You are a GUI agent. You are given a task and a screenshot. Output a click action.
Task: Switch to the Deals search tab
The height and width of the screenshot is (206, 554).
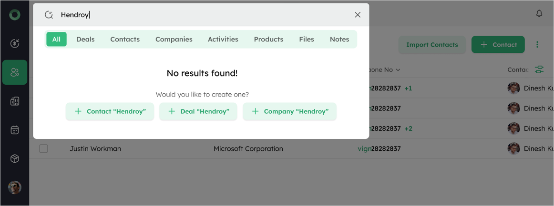85,39
